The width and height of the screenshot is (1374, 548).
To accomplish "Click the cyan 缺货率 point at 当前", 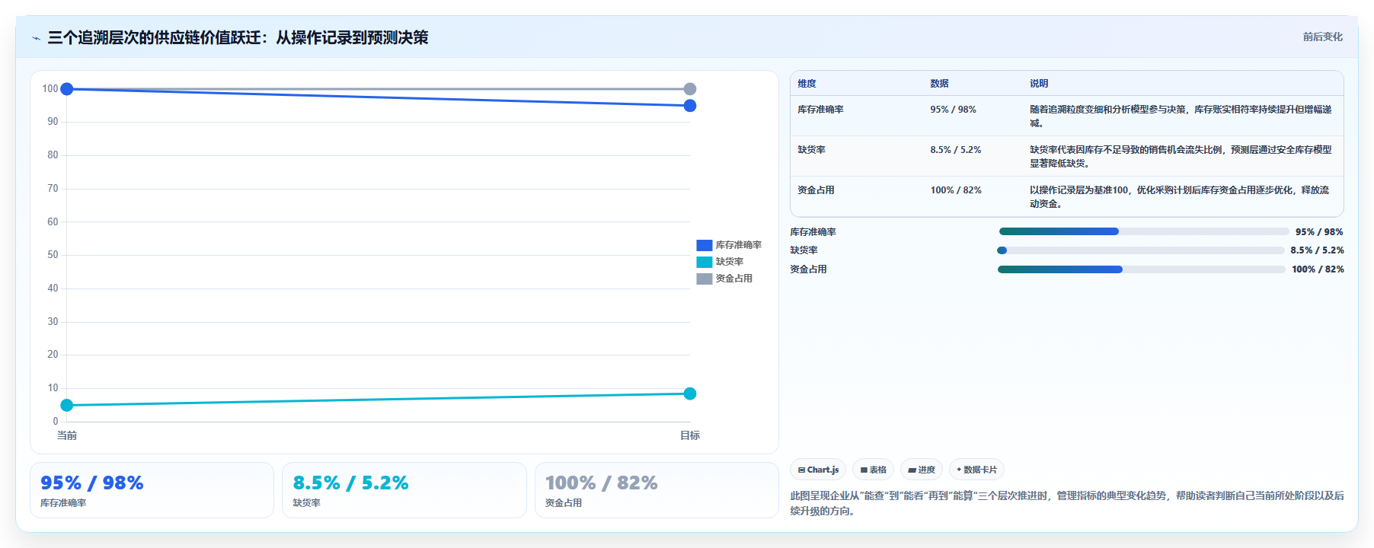I will click(67, 405).
